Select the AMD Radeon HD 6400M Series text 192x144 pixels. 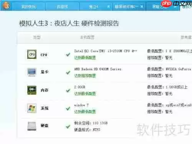pyautogui.click(x=98, y=69)
